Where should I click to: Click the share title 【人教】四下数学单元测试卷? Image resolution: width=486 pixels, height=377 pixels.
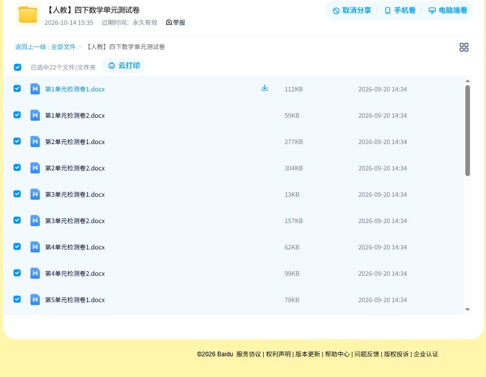[x=93, y=10]
